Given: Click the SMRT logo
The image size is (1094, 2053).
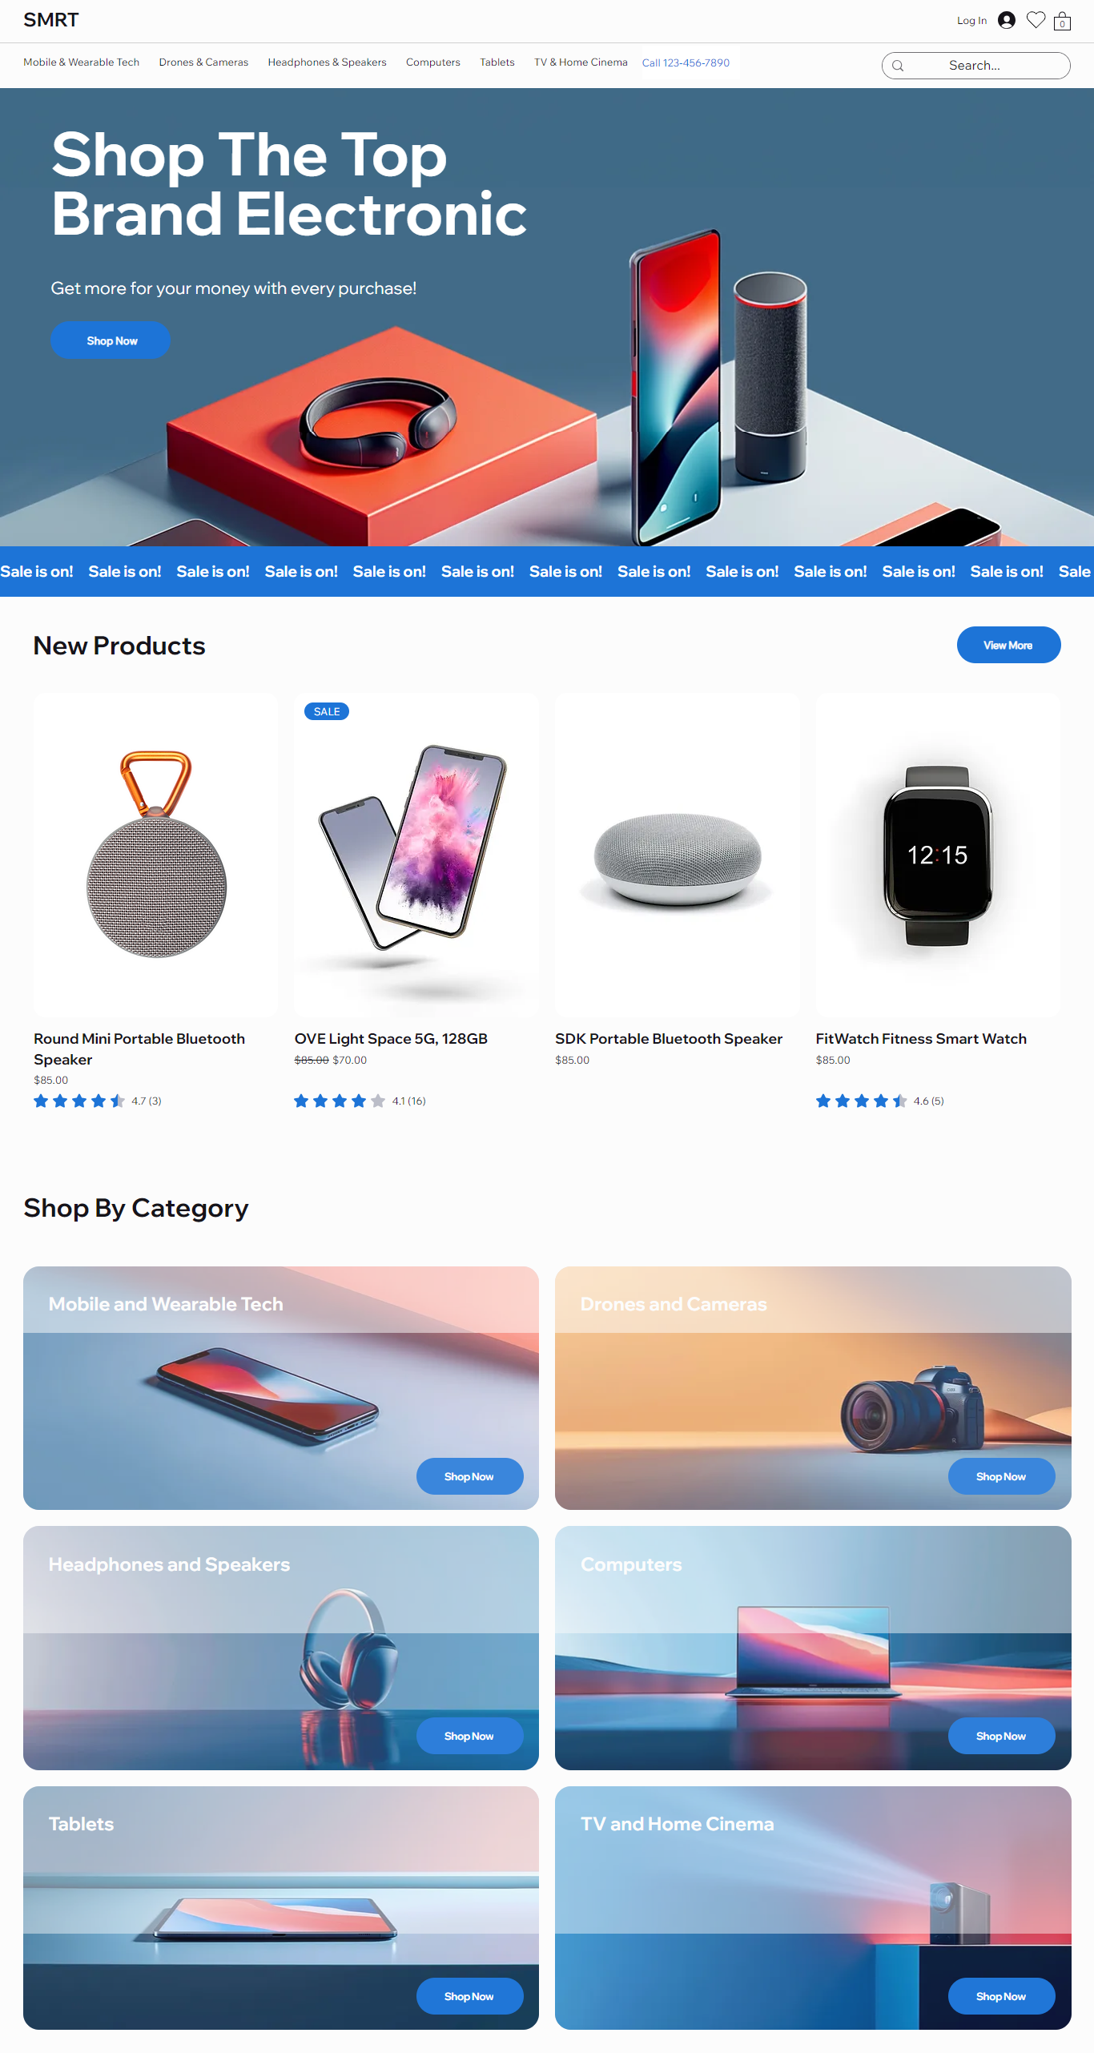Looking at the screenshot, I should (x=51, y=20).
